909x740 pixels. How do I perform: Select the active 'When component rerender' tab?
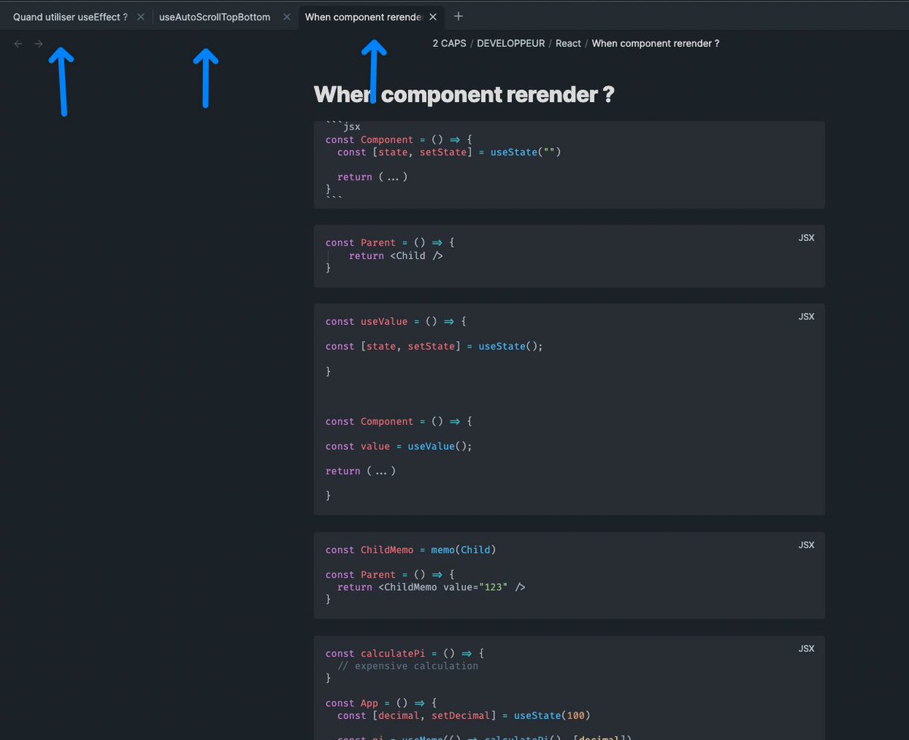click(364, 15)
